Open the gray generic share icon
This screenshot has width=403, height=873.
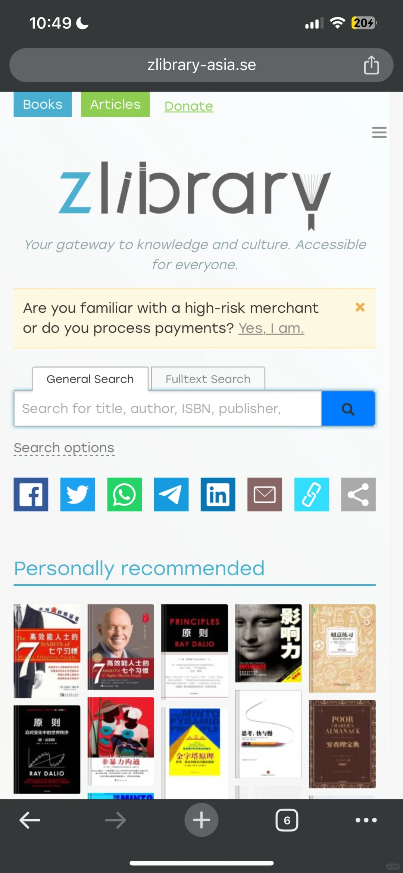(x=358, y=494)
